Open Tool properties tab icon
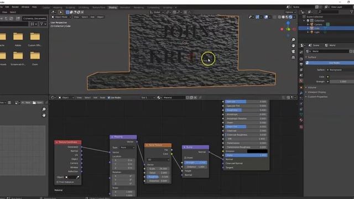This screenshot has width=354, height=199. click(301, 52)
